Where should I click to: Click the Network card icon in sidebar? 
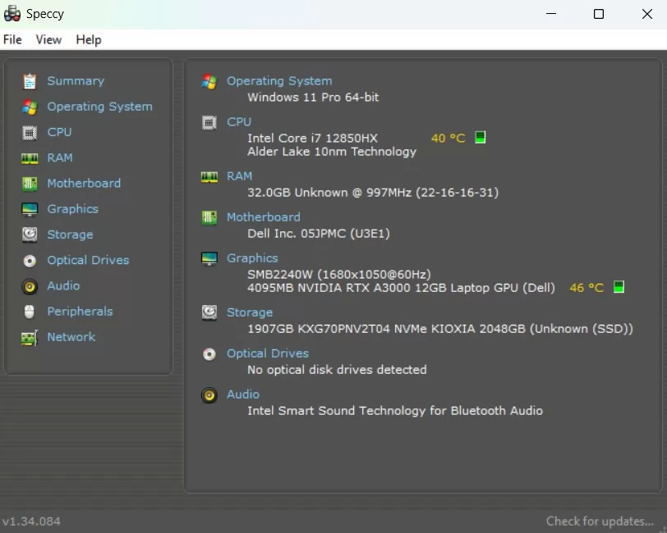[30, 338]
